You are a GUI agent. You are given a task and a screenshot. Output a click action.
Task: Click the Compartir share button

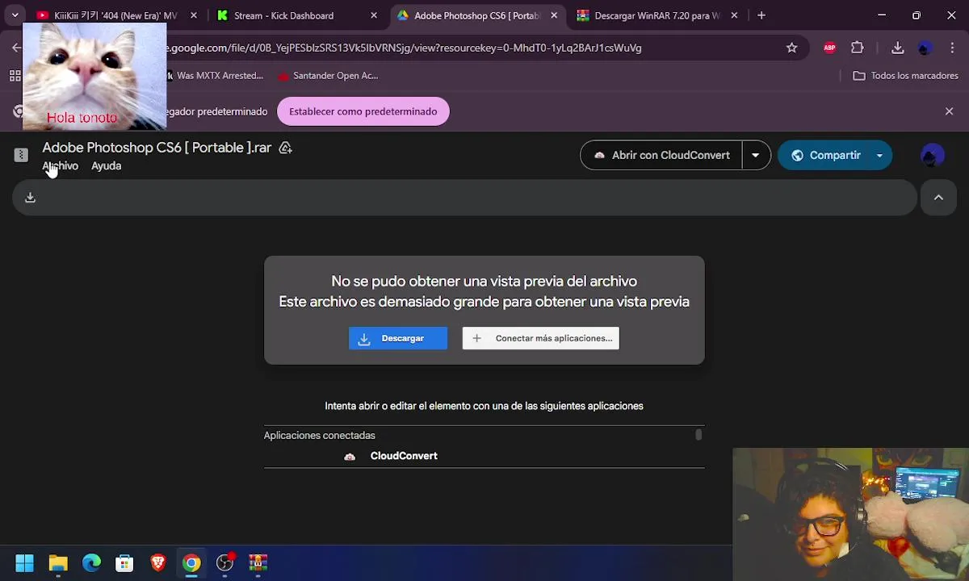825,155
